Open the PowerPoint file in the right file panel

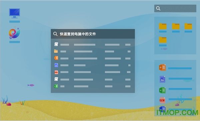pyautogui.click(x=162, y=68)
